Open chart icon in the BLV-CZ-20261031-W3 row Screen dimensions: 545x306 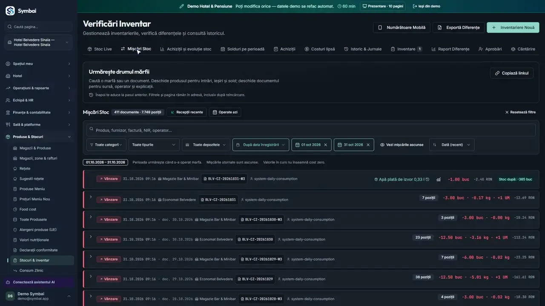point(439,179)
